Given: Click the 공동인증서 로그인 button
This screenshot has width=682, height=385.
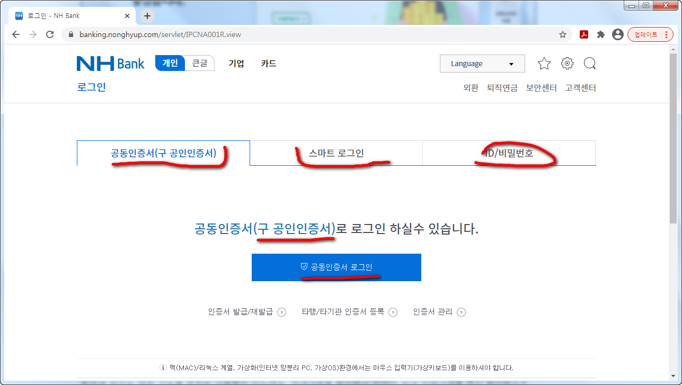Looking at the screenshot, I should [x=336, y=267].
